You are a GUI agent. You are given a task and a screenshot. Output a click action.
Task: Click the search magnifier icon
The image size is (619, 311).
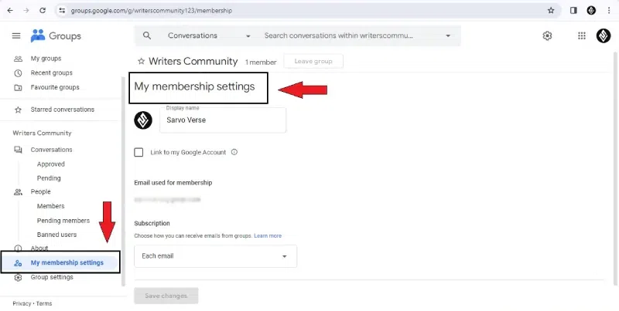(x=147, y=35)
